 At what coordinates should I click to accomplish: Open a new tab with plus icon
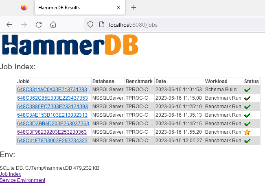pos(134,8)
